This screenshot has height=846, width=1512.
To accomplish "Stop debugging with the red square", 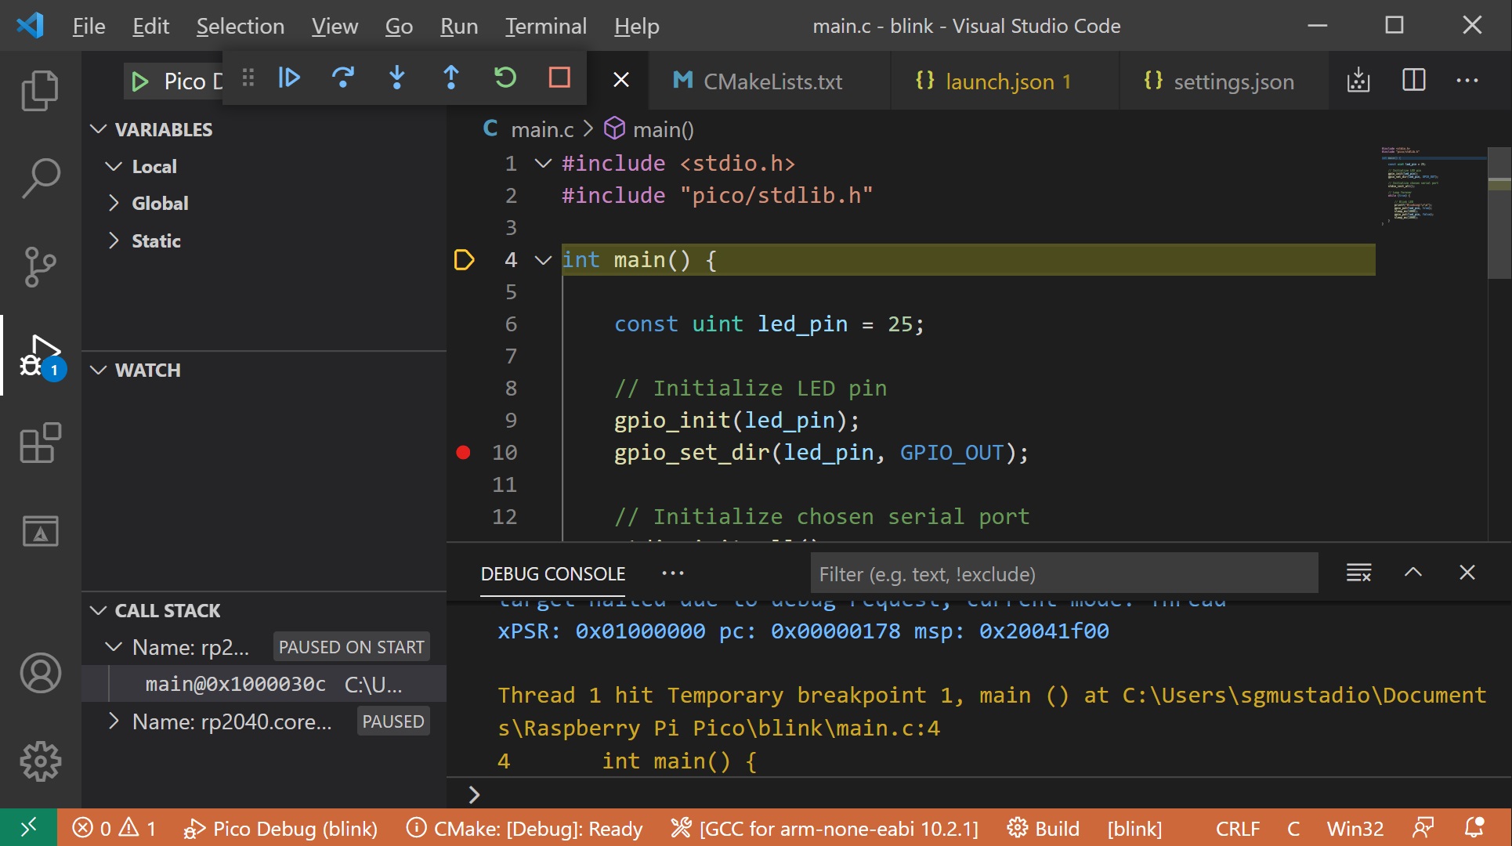I will [559, 78].
